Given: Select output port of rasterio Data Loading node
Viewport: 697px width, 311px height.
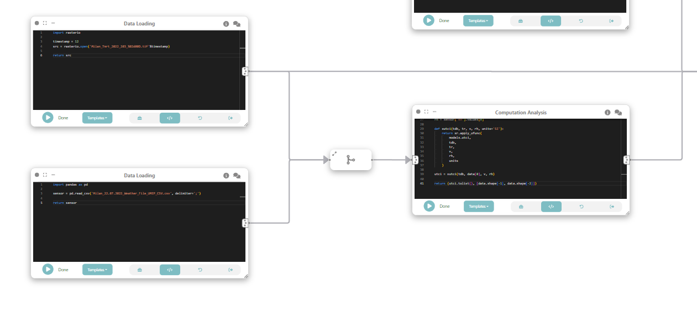Looking at the screenshot, I should (245, 71).
